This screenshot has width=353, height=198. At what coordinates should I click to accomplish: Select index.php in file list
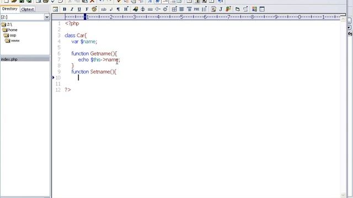click(x=25, y=59)
